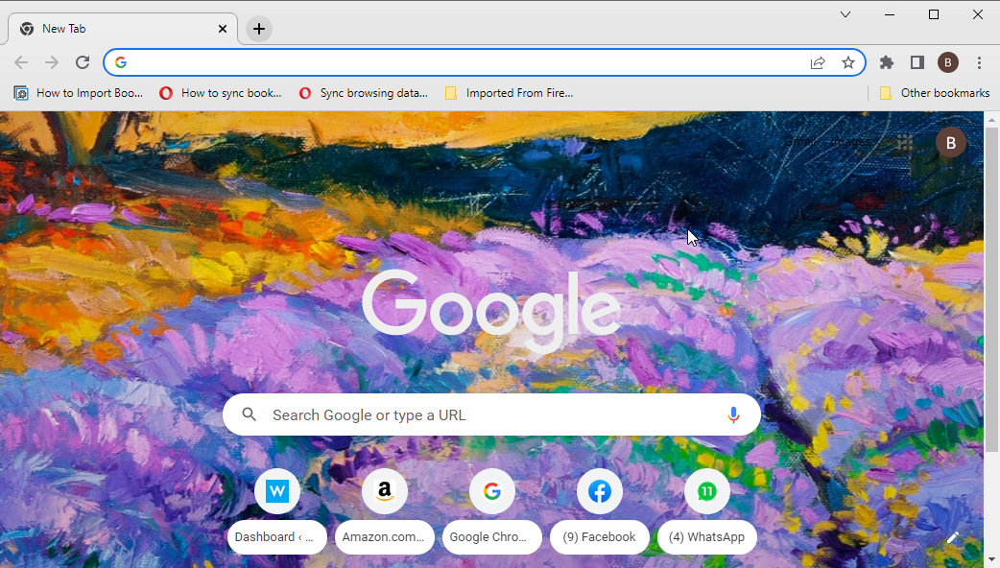Click the Images link on page
This screenshot has width=1000, height=568.
[851, 142]
